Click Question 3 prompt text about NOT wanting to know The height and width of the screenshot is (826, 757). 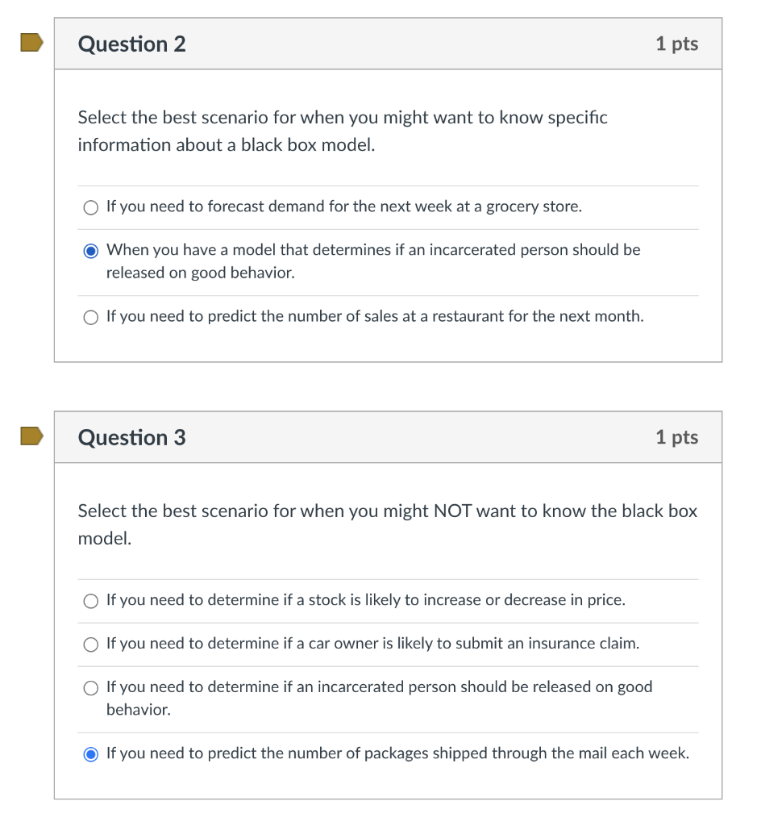[x=388, y=524]
